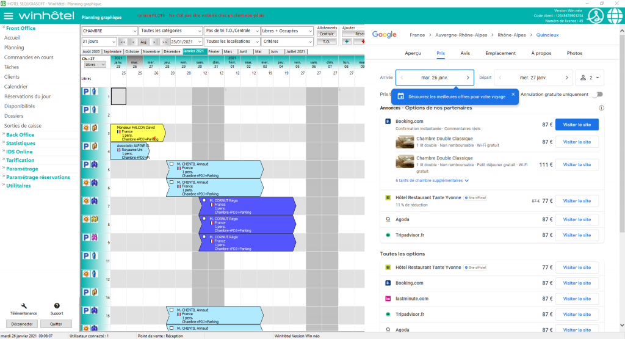Click the info icon beside Annonces heading

point(601,108)
